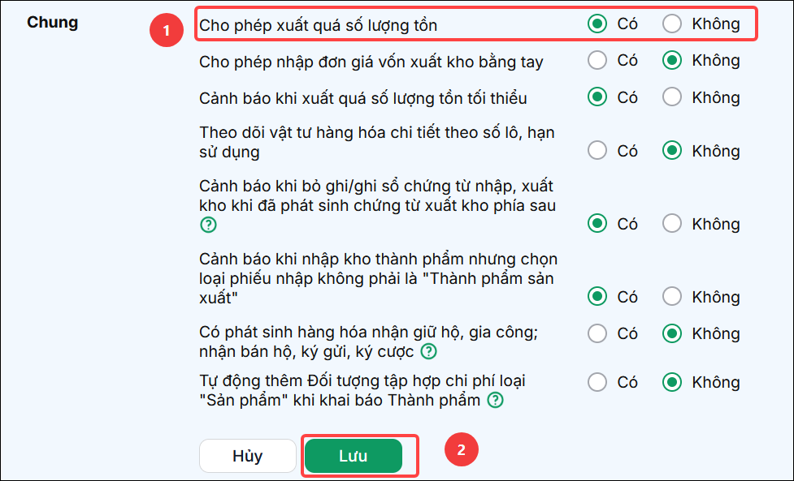The image size is (794, 481).
Task: Enable Có for hàng hóa nhận giữ hộ, gia công
Action: (597, 333)
